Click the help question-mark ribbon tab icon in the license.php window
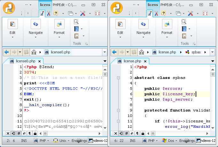218x147 pixels. [164, 13]
